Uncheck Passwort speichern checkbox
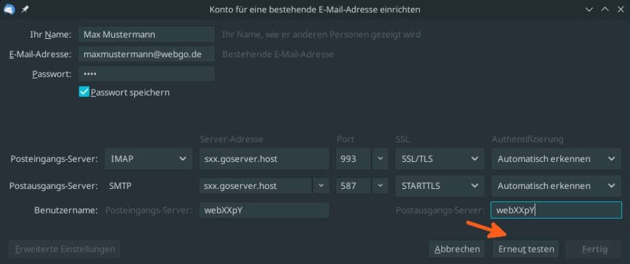The width and height of the screenshot is (630, 264). 84,92
